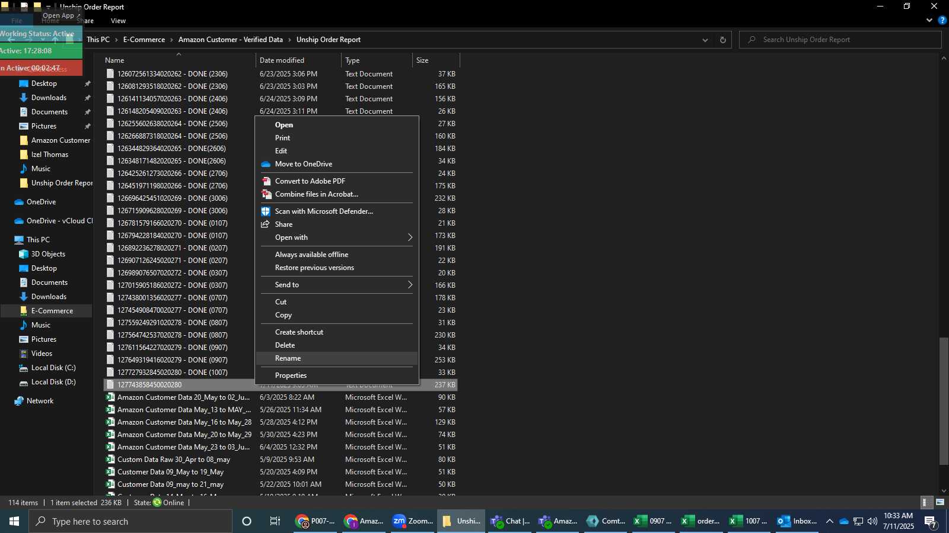Open the order Excel workbook on taskbar

700,521
